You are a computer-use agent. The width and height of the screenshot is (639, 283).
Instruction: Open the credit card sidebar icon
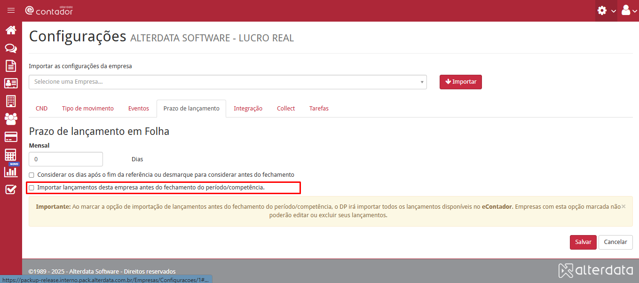tap(11, 137)
